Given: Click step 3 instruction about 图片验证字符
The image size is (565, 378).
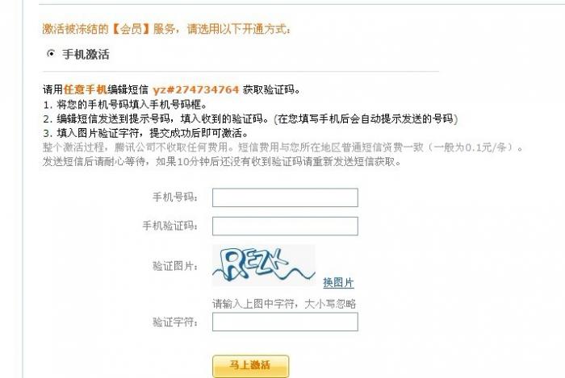Looking at the screenshot, I should [145, 133].
